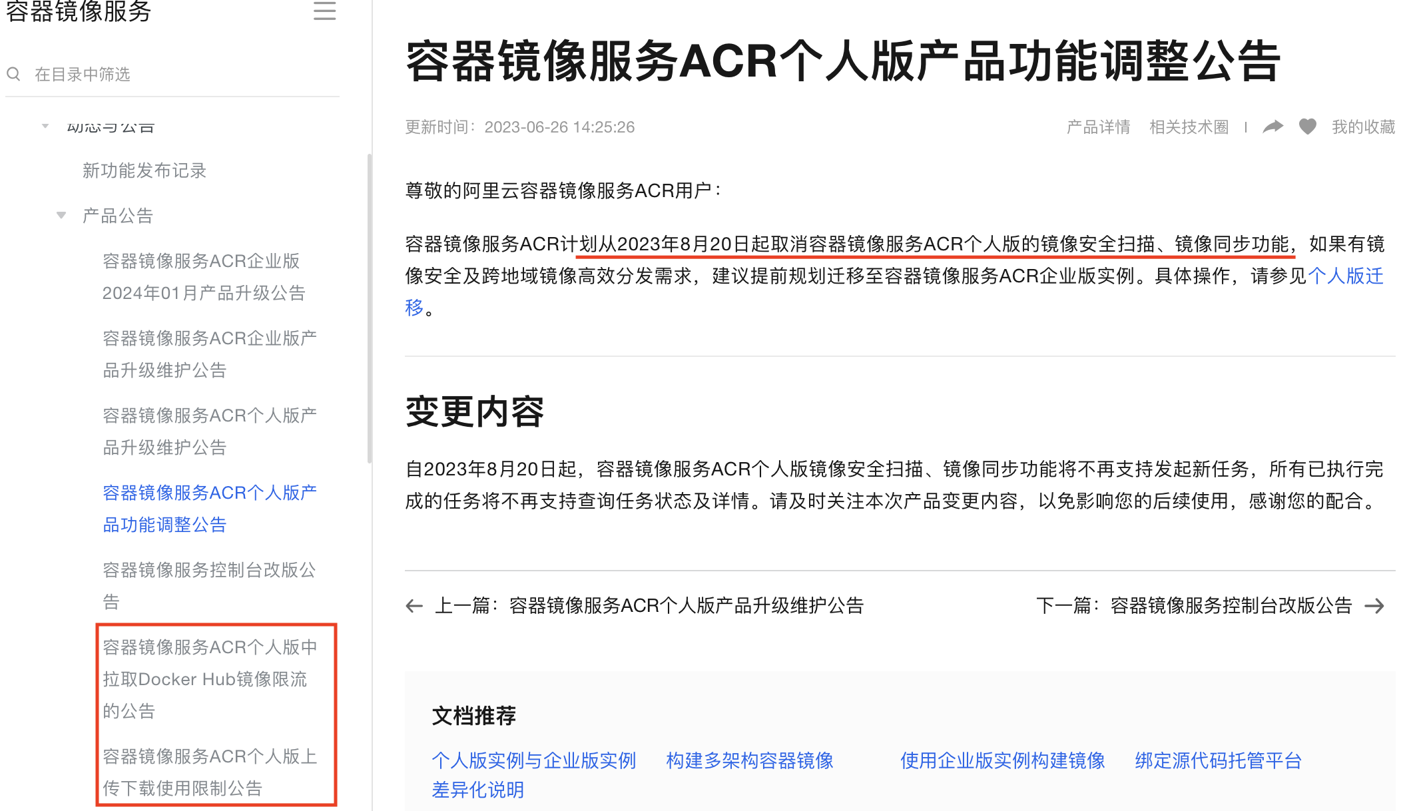Open the 产品详情 link

[x=1098, y=127]
